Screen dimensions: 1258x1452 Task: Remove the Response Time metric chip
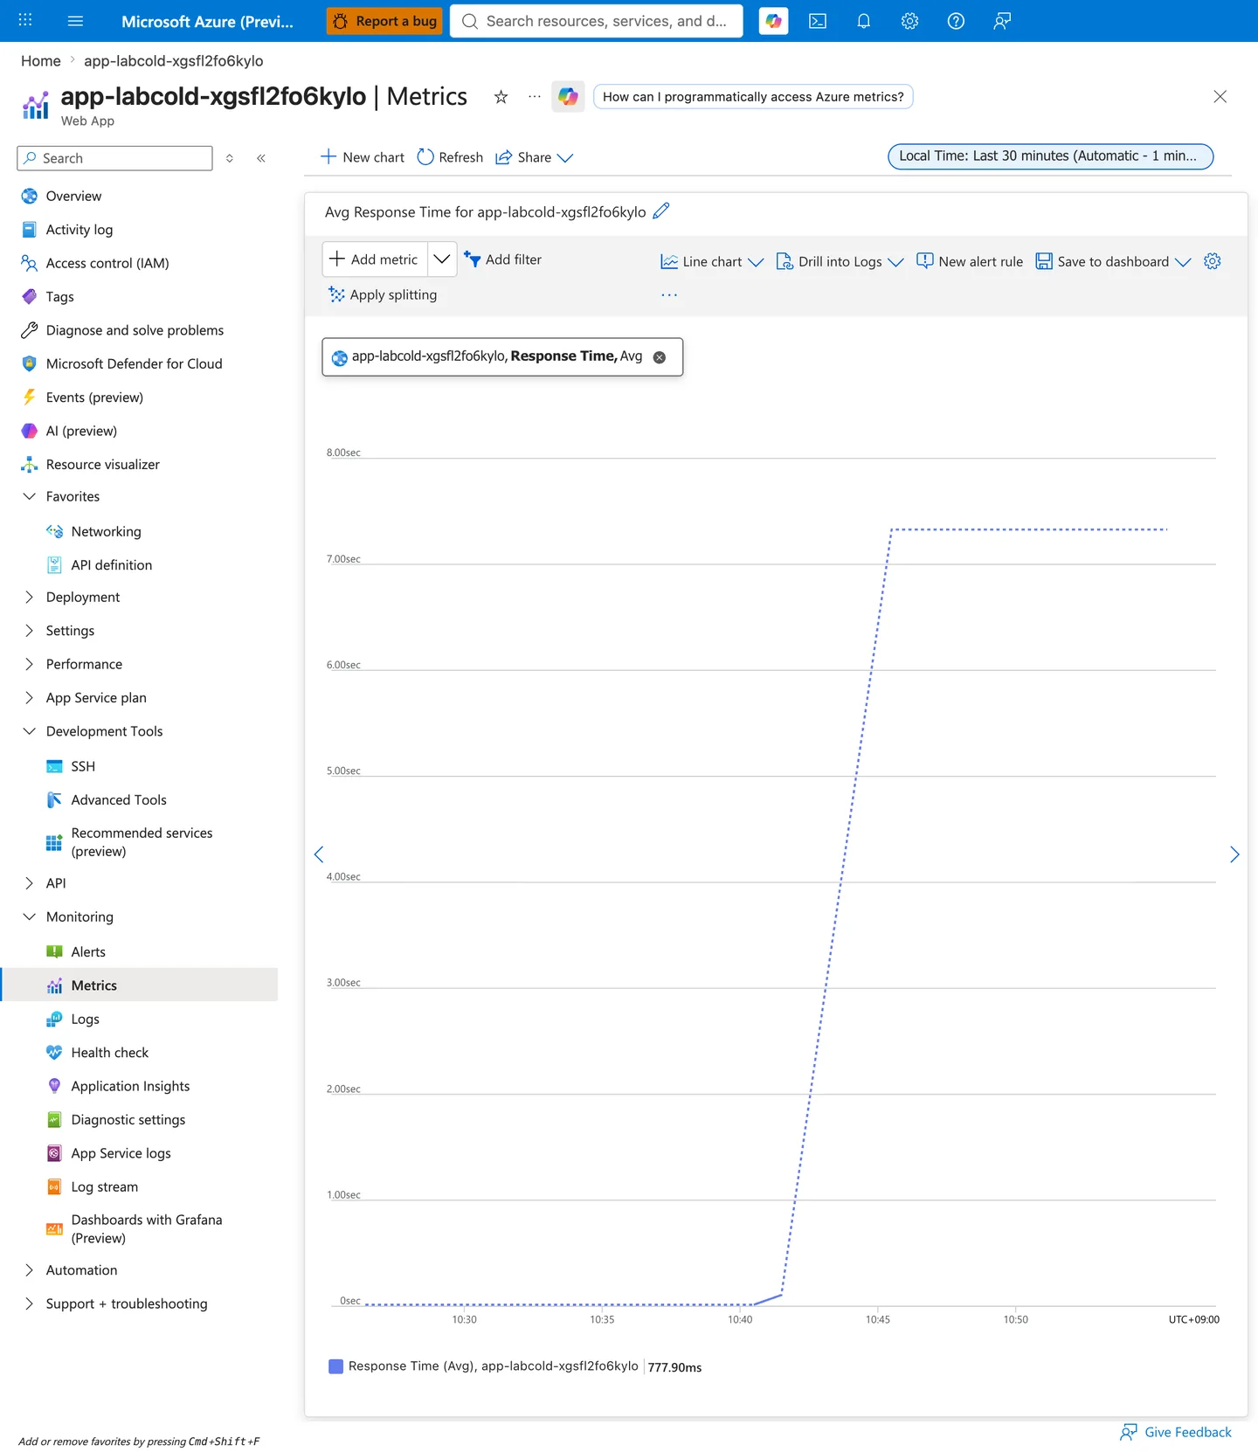point(660,357)
